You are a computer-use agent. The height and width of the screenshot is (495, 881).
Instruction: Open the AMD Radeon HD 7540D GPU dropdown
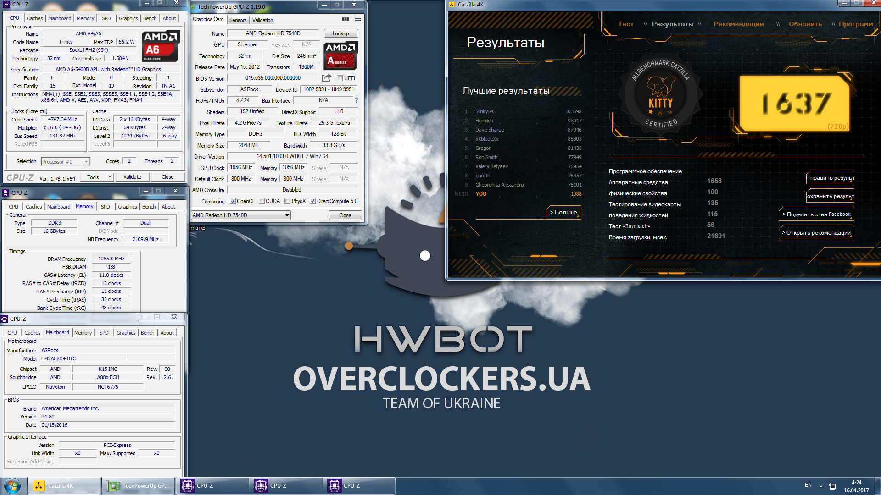click(x=241, y=215)
